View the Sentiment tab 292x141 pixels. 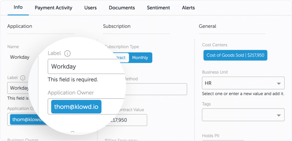coord(158,8)
